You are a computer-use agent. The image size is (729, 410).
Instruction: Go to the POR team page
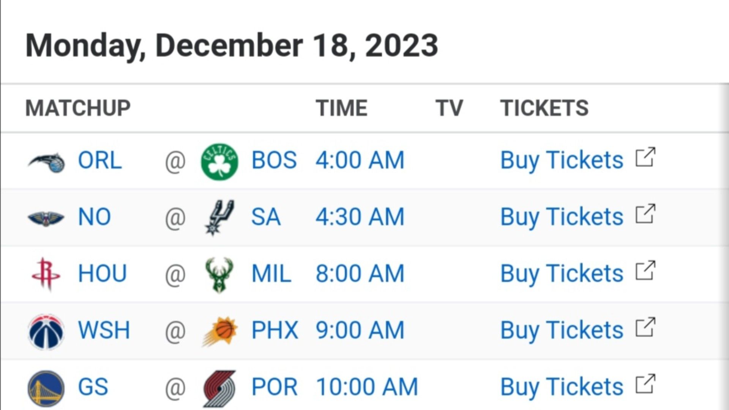click(x=275, y=387)
